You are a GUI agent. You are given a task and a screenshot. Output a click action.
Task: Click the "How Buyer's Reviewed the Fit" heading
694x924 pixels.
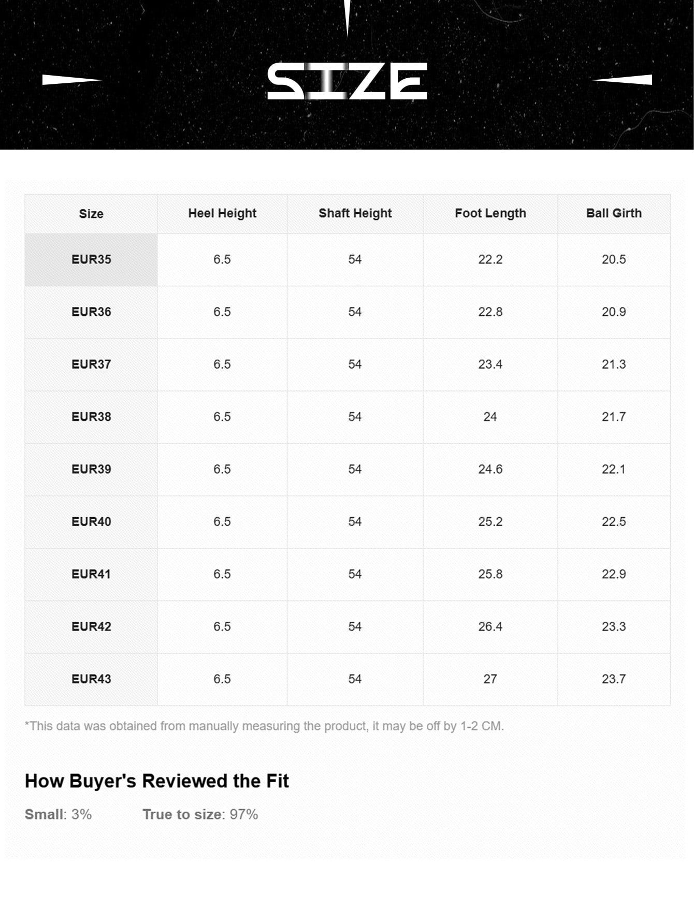[x=156, y=781]
